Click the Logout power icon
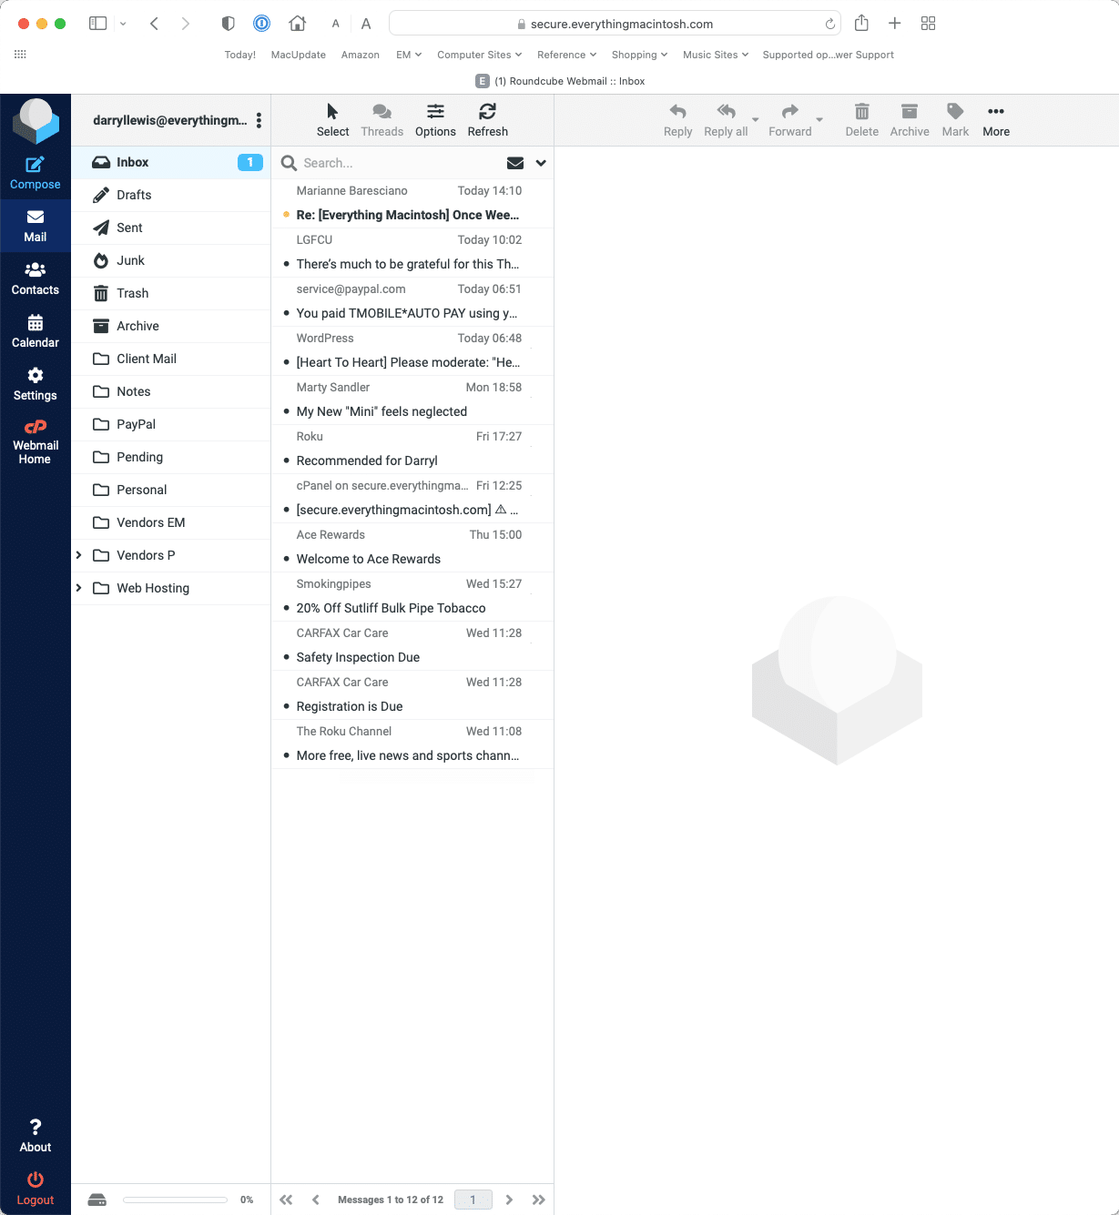 (x=35, y=1188)
